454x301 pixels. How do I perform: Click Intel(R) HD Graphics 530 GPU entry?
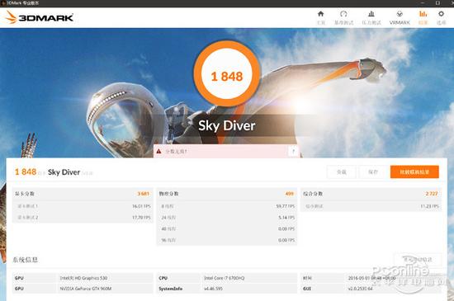coord(83,278)
